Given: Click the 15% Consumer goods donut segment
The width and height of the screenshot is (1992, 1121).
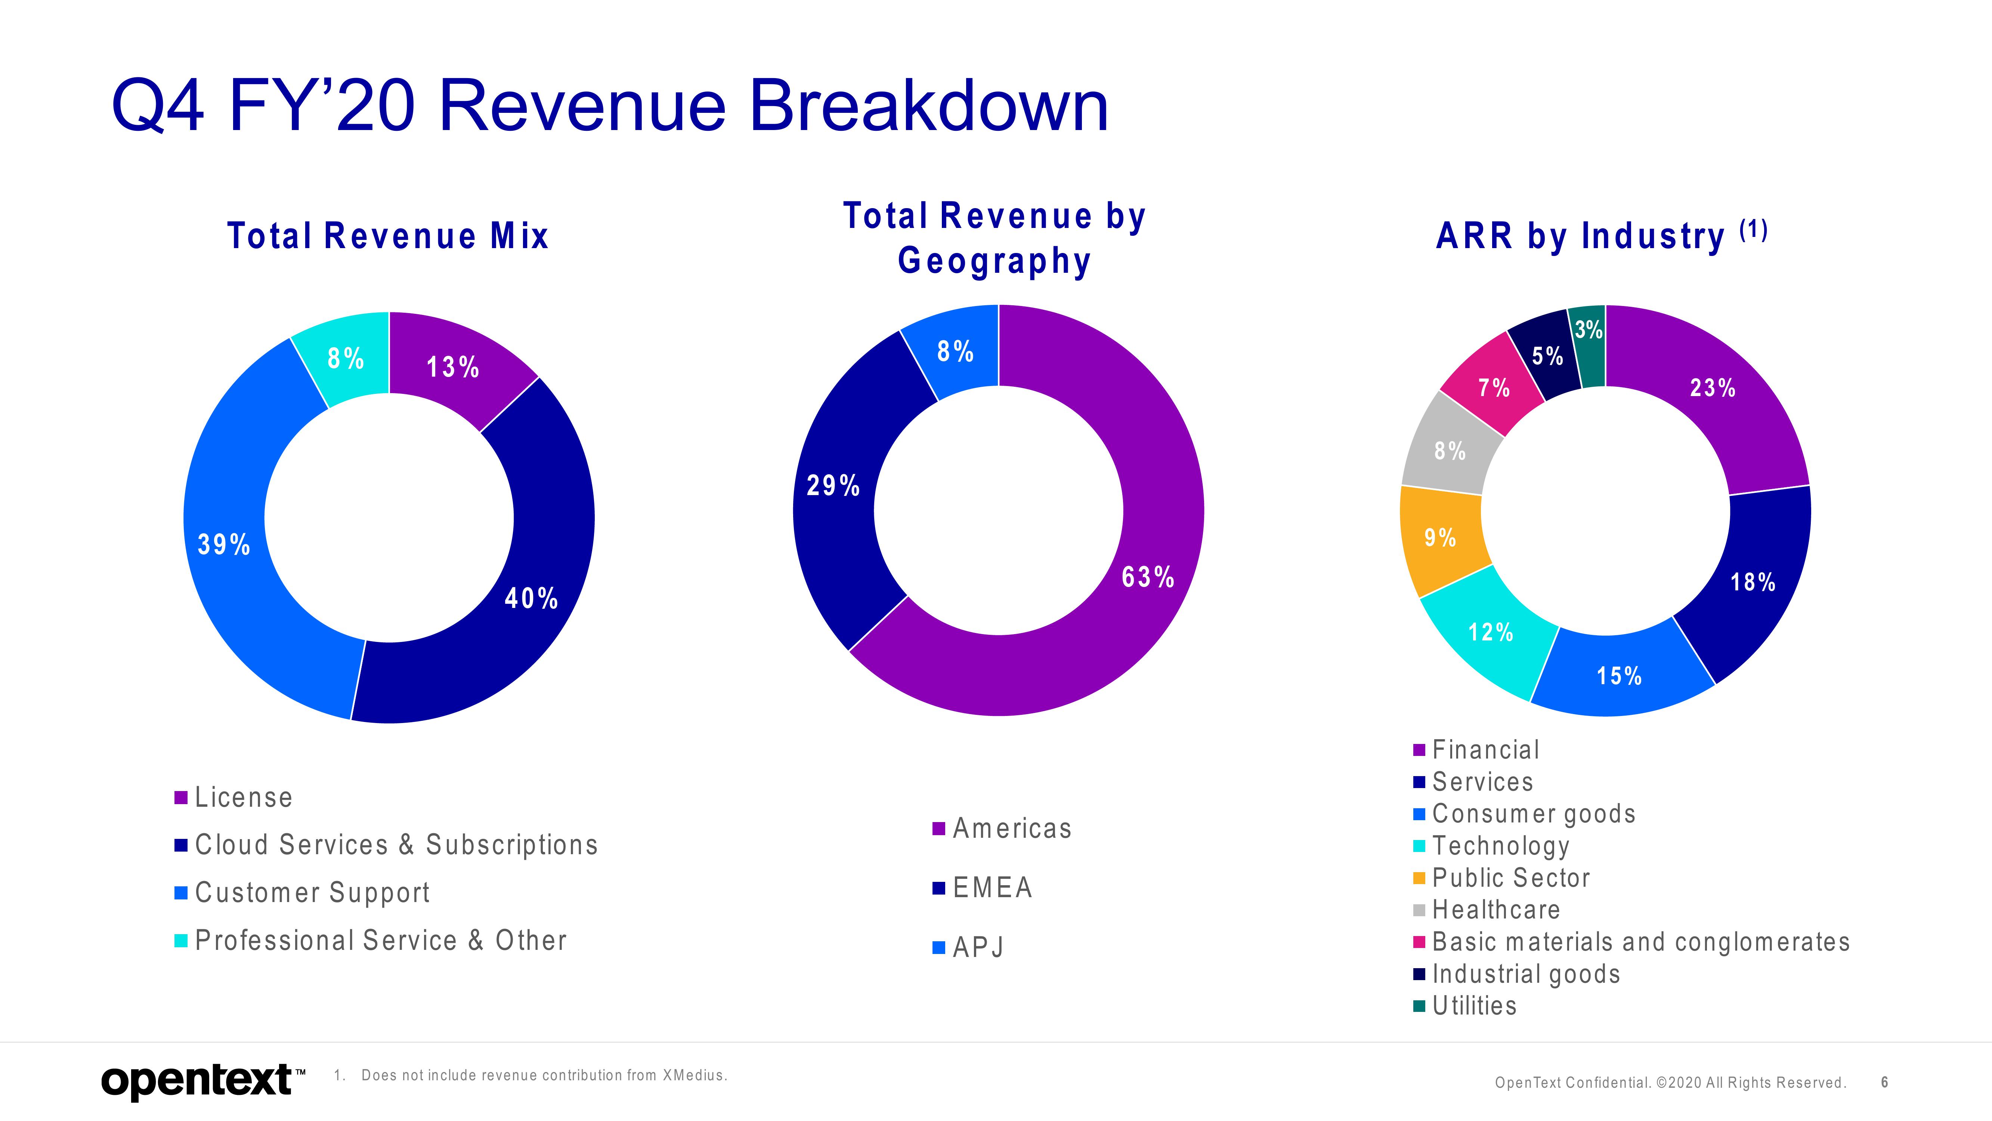Looking at the screenshot, I should pos(1619,675).
